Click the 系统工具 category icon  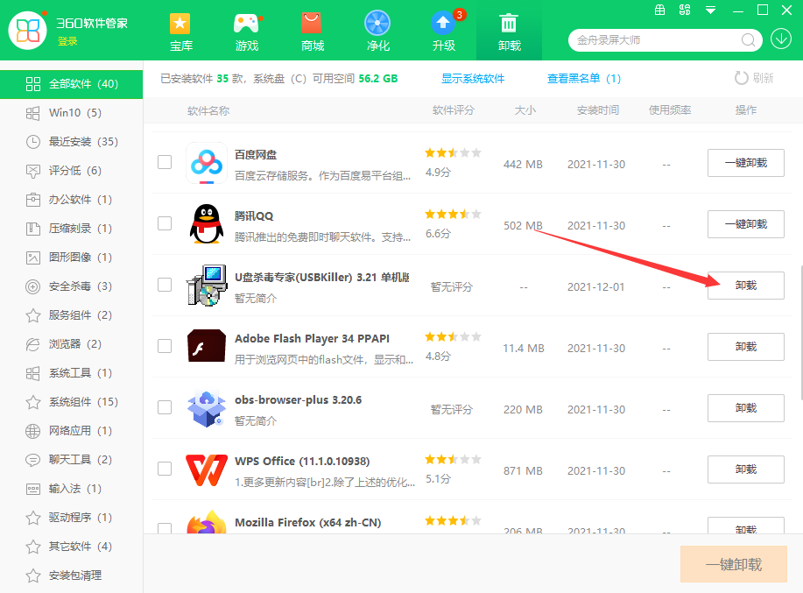(32, 373)
